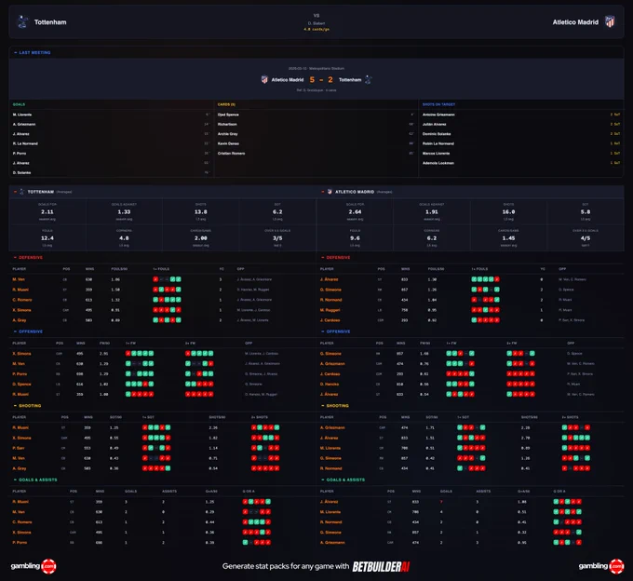Click first 1+ Fouls result box for M. Ven, Tottenham Defensive

click(155, 279)
